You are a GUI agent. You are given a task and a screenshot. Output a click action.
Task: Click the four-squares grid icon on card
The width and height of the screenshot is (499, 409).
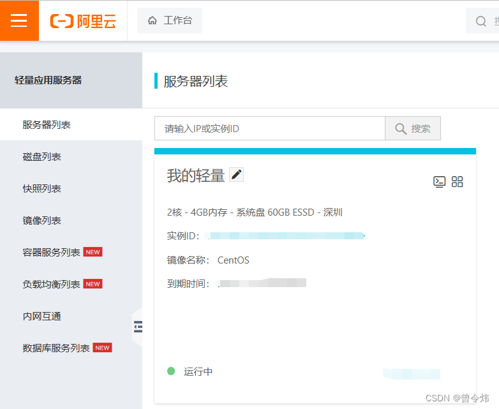click(x=457, y=182)
